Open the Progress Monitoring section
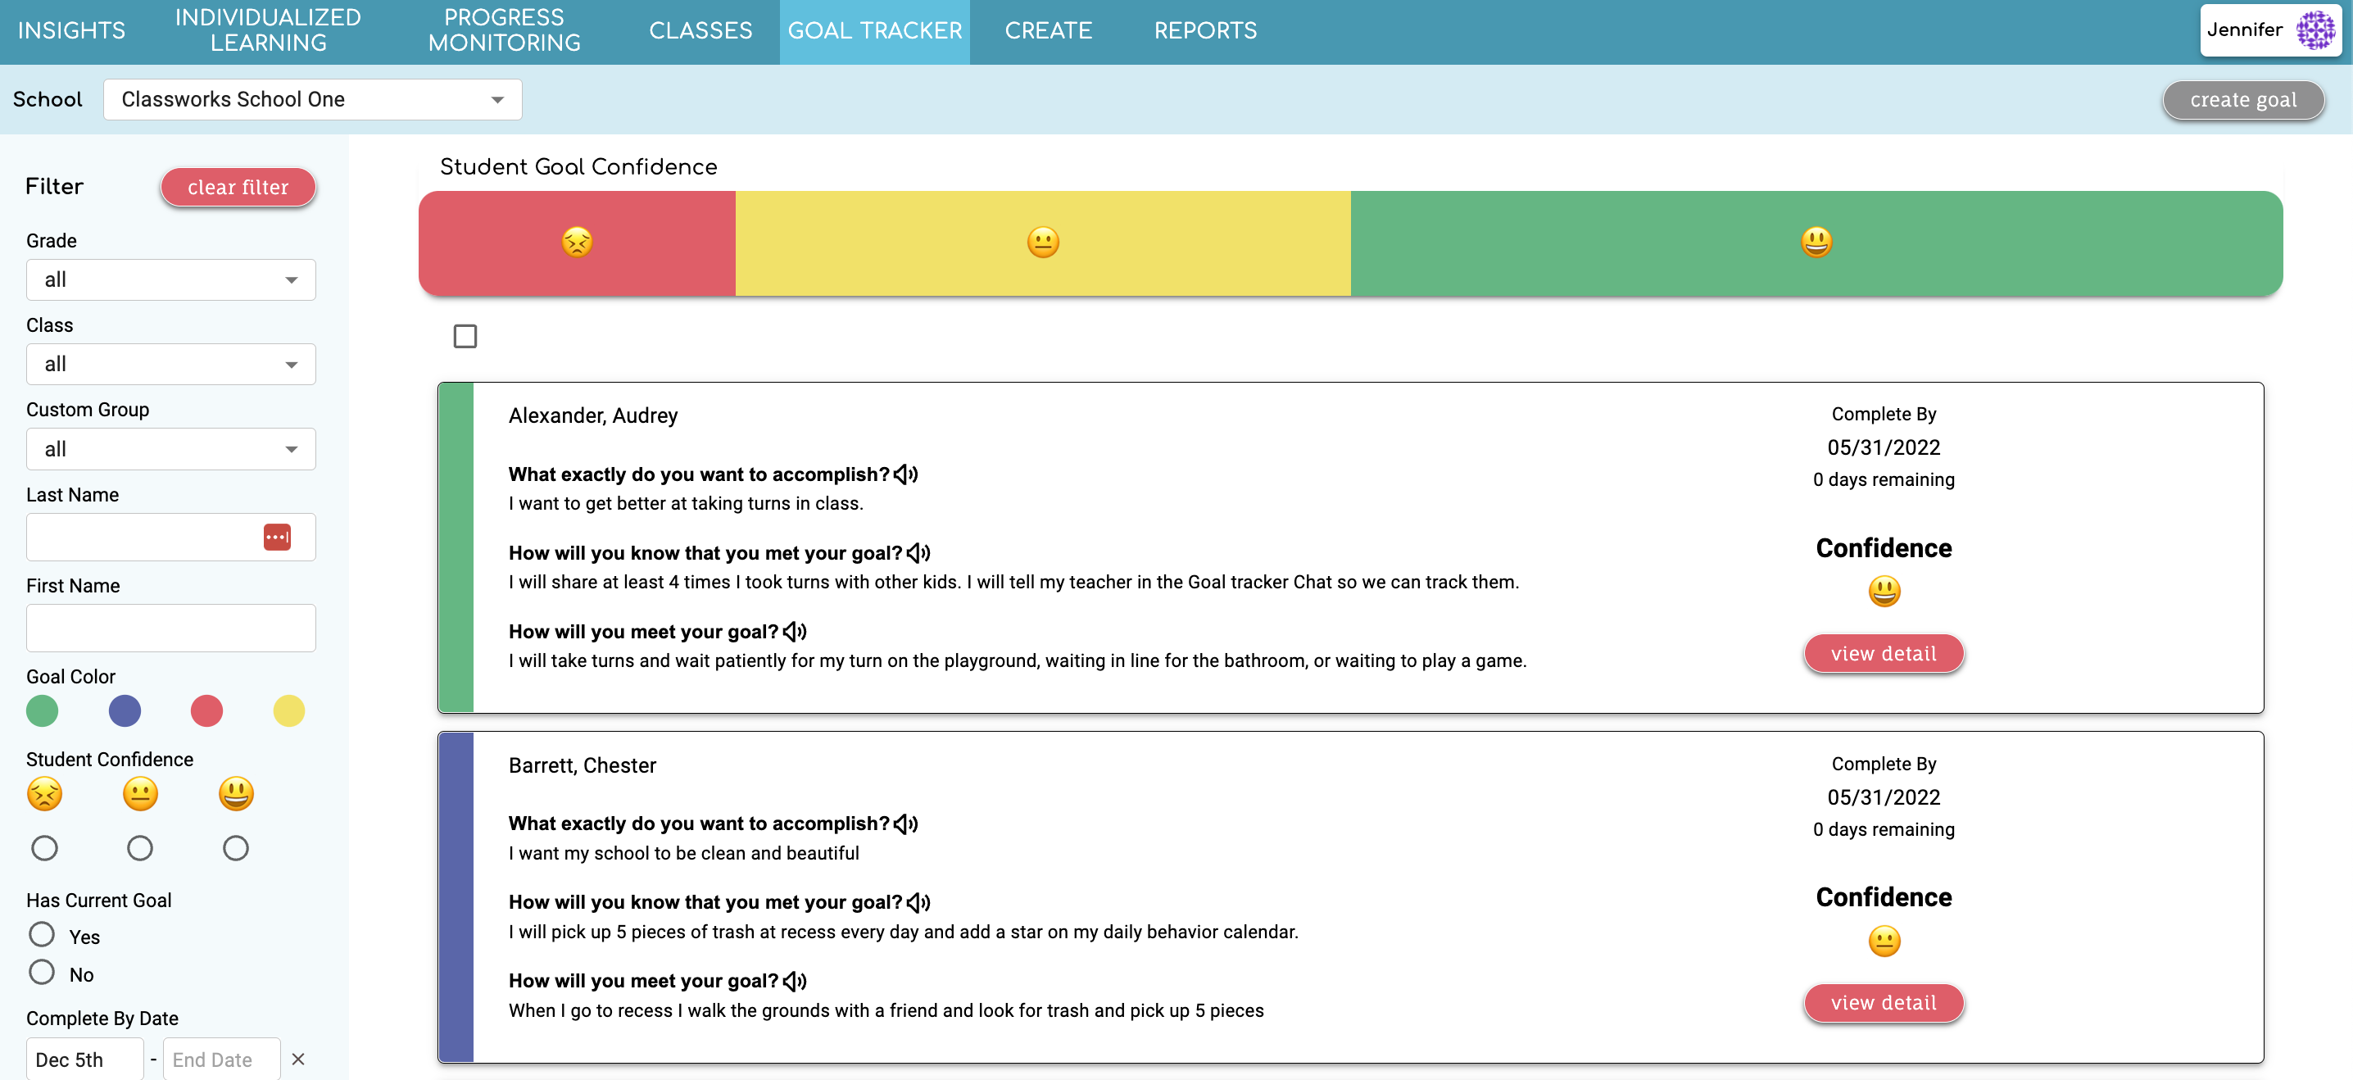The height and width of the screenshot is (1080, 2353). pos(503,30)
